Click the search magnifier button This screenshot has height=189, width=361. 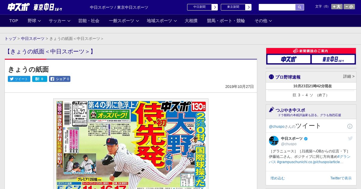tap(300, 7)
